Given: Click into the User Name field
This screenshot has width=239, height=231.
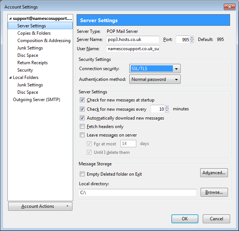Looking at the screenshot, I should tap(133, 49).
